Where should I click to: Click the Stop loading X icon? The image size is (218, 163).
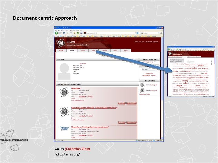[x=67, y=33]
